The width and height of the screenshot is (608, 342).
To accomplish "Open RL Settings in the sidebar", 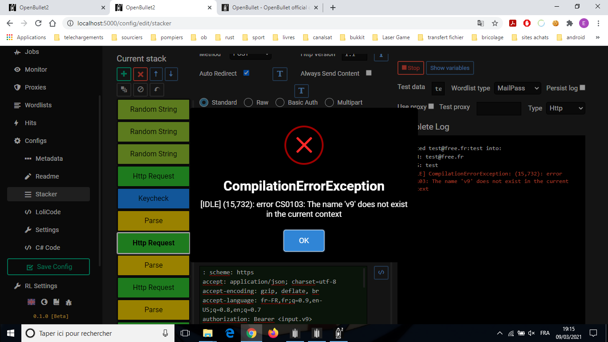I will (x=41, y=286).
